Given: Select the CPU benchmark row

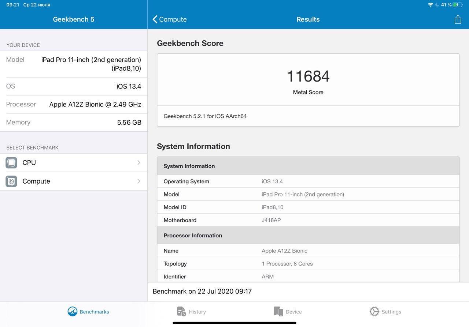Looking at the screenshot, I should point(74,163).
